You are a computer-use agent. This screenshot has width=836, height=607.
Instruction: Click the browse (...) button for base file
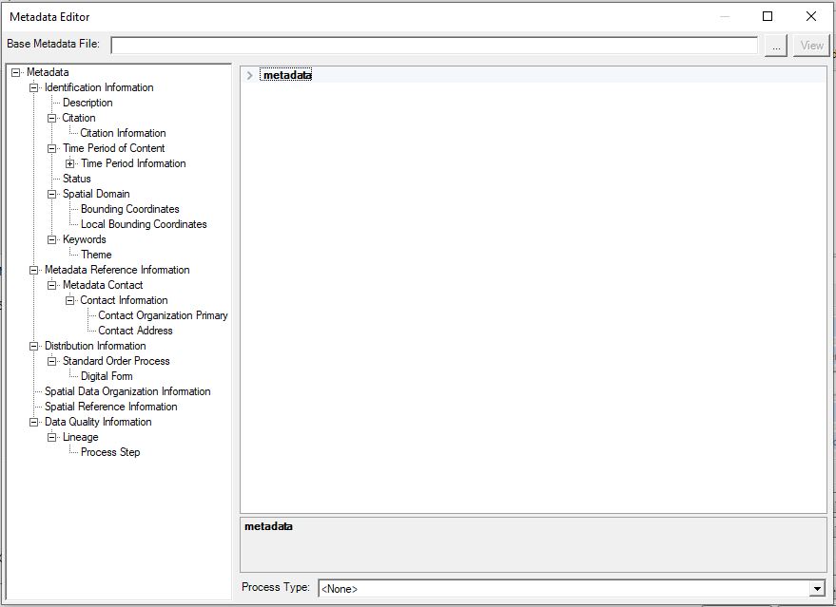(x=776, y=46)
